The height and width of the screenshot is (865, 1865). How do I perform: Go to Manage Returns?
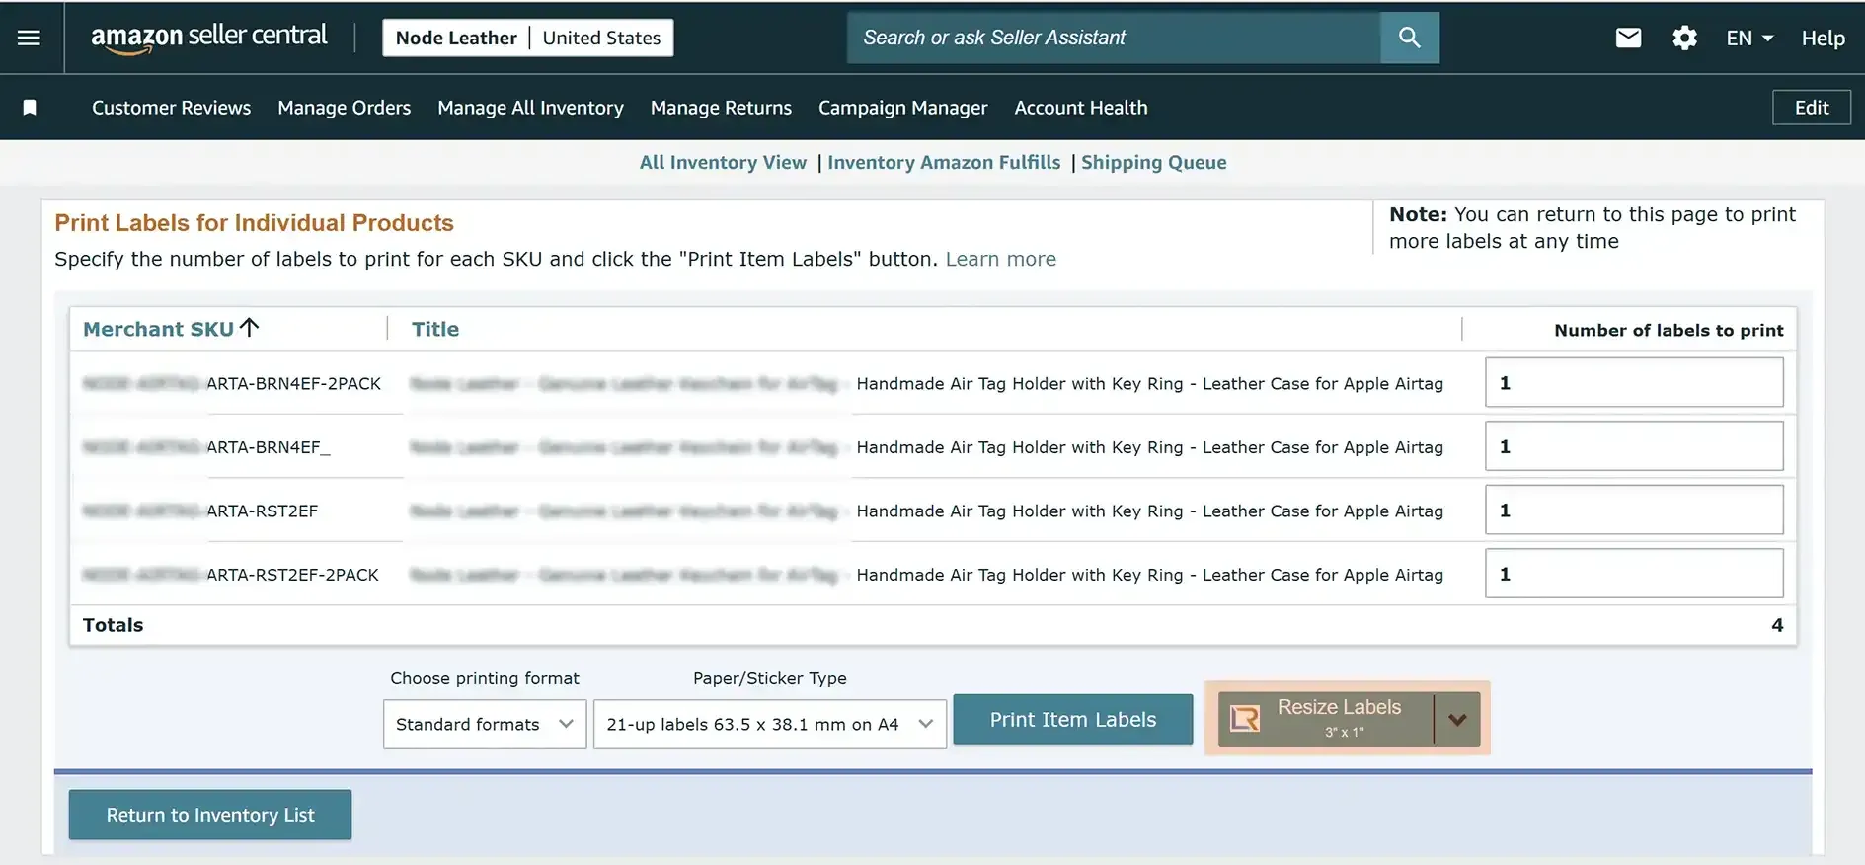tap(721, 108)
